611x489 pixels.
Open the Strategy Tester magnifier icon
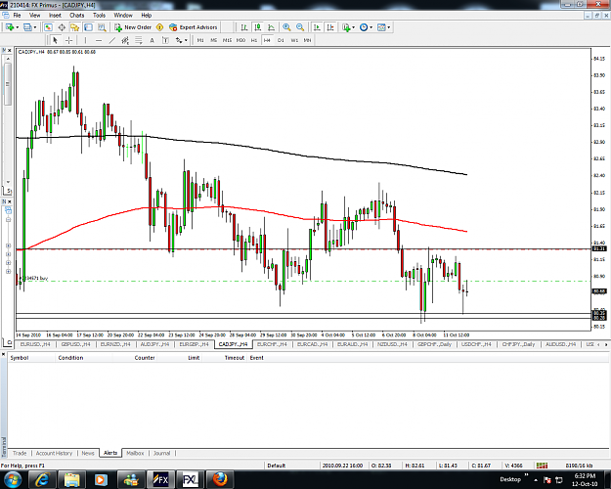pos(102,27)
